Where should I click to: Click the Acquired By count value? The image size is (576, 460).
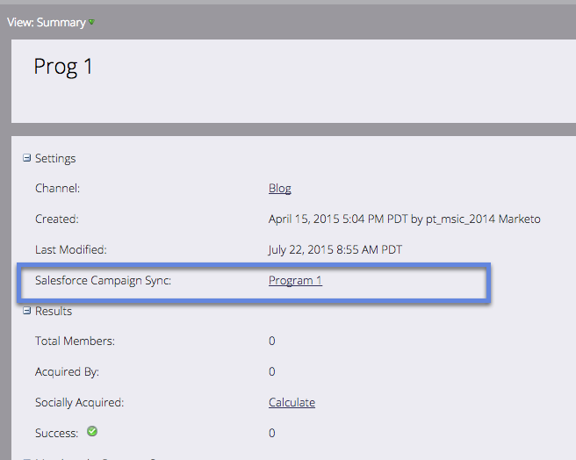click(x=272, y=371)
